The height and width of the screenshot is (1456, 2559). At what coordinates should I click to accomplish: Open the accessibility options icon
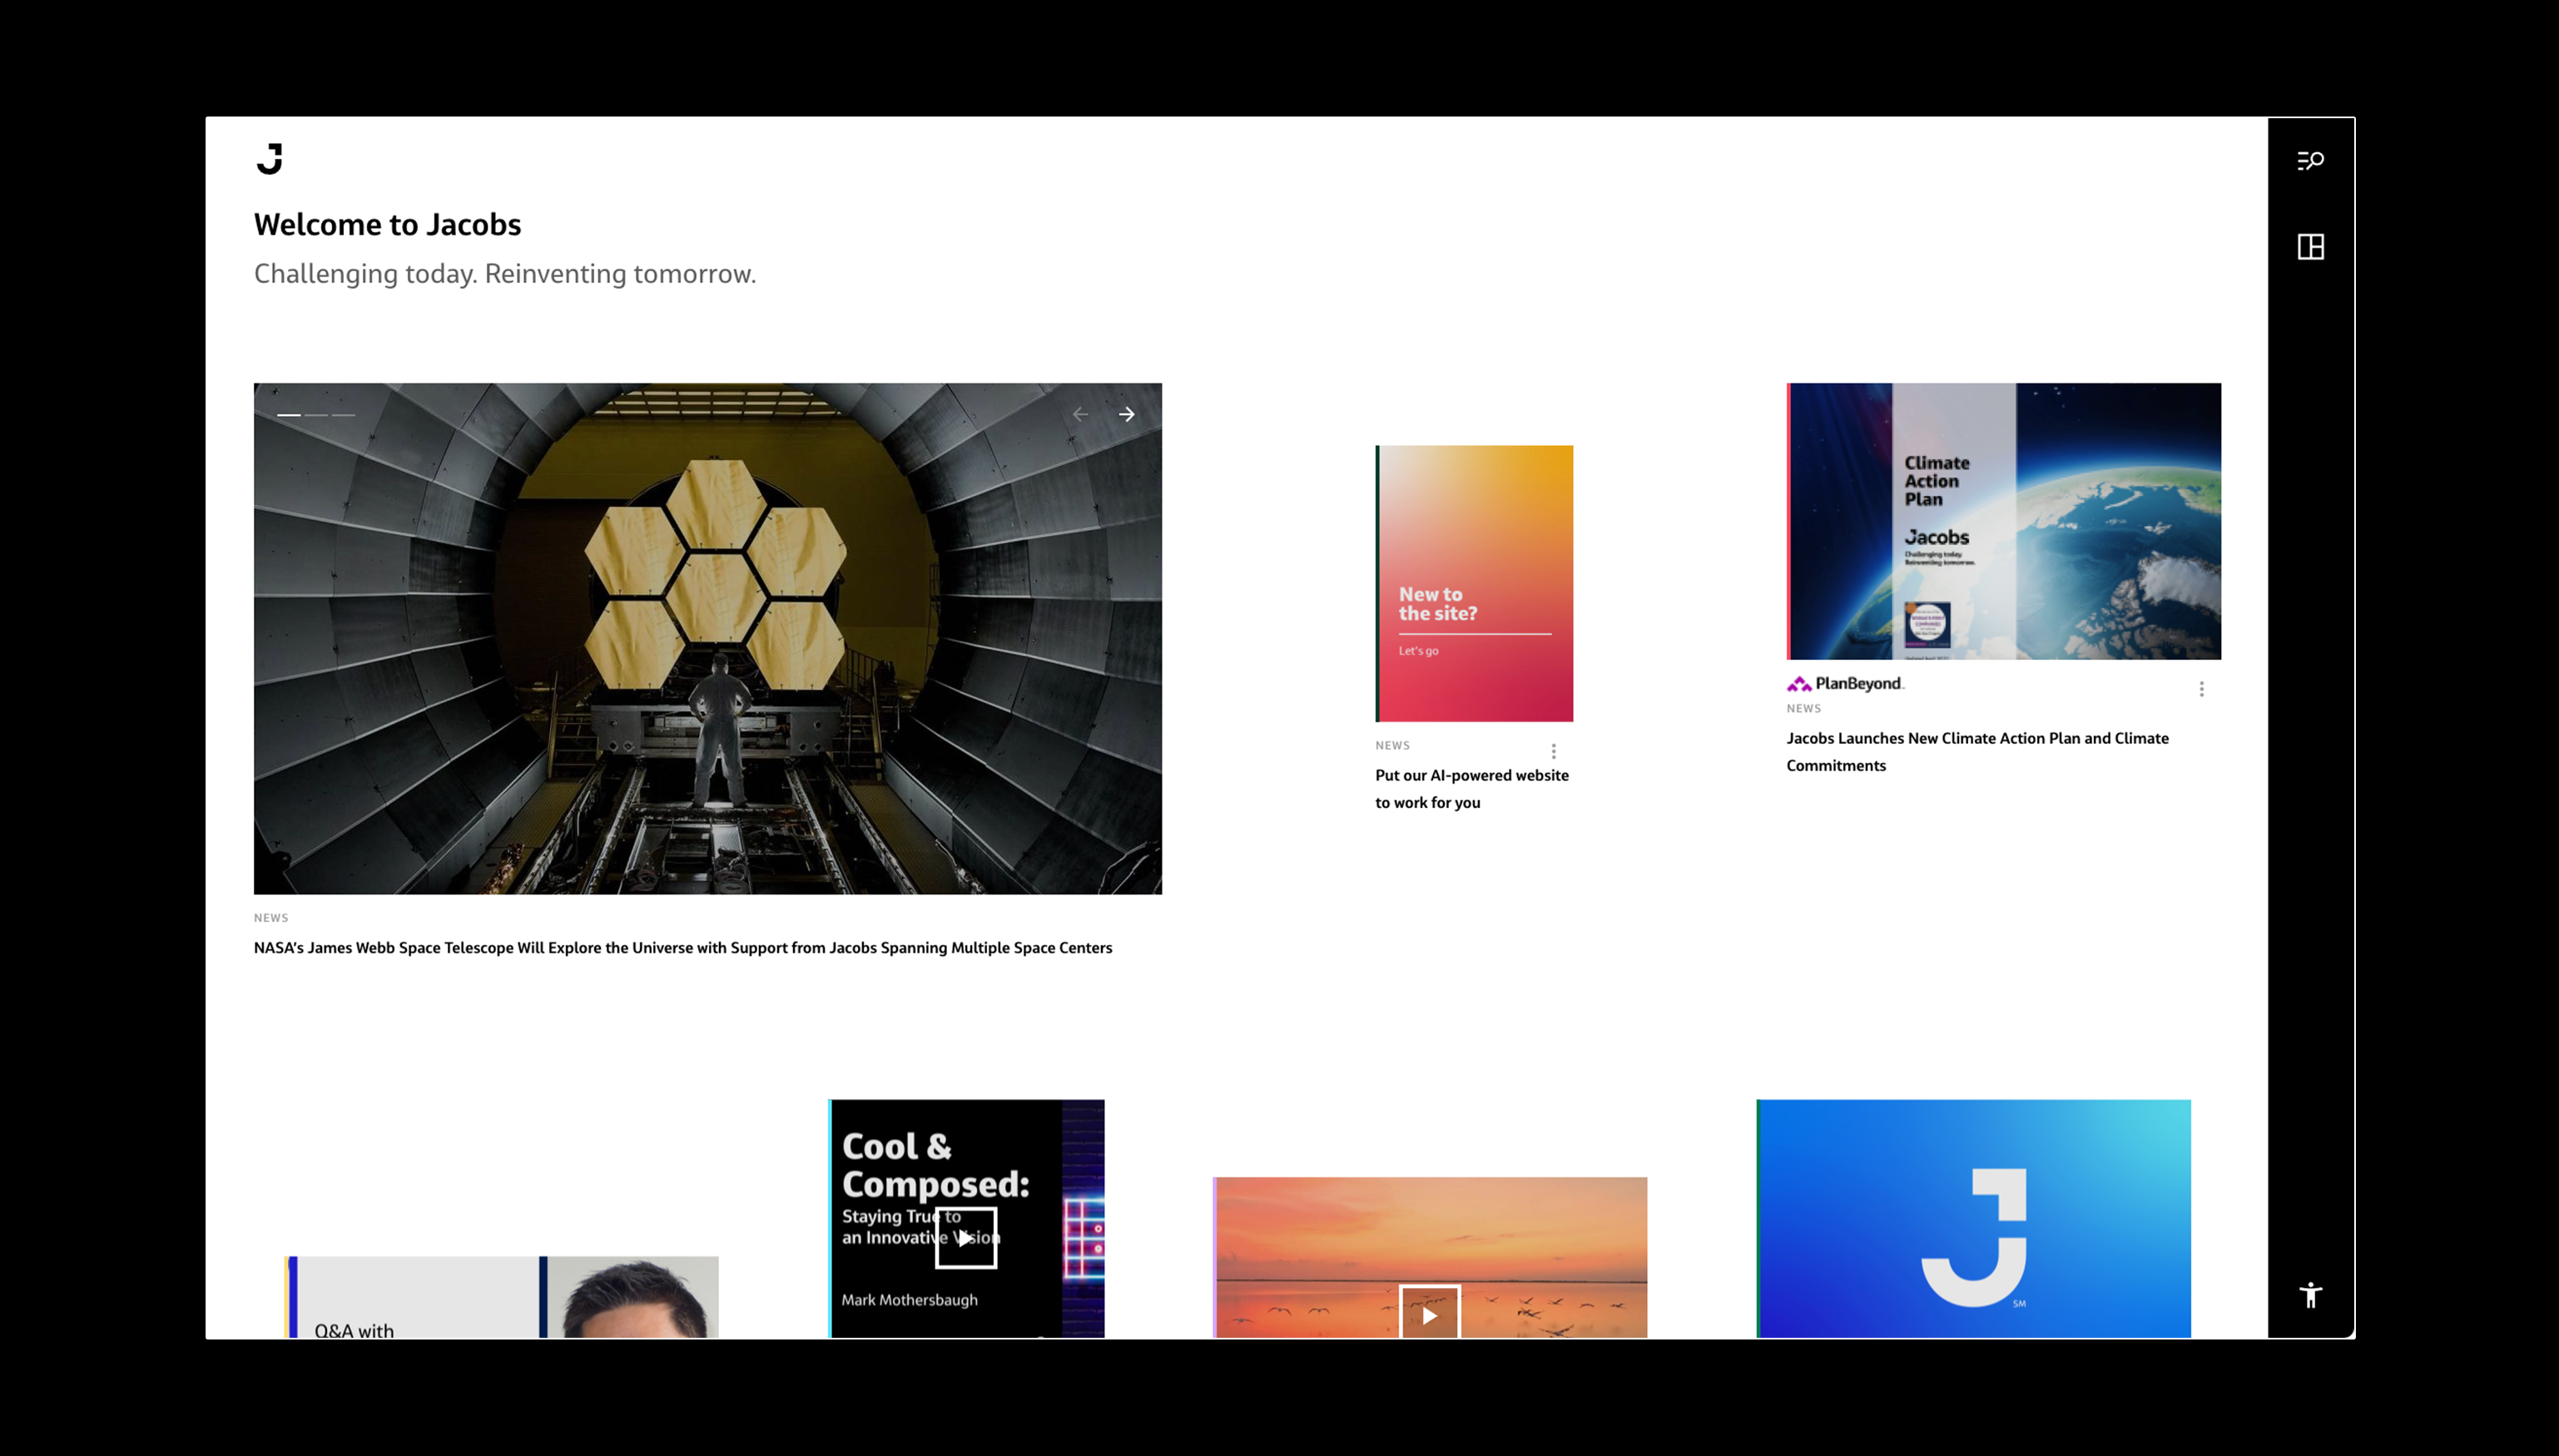[x=2310, y=1295]
